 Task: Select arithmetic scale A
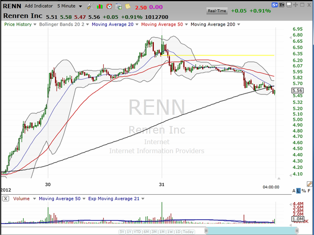coord(294,191)
